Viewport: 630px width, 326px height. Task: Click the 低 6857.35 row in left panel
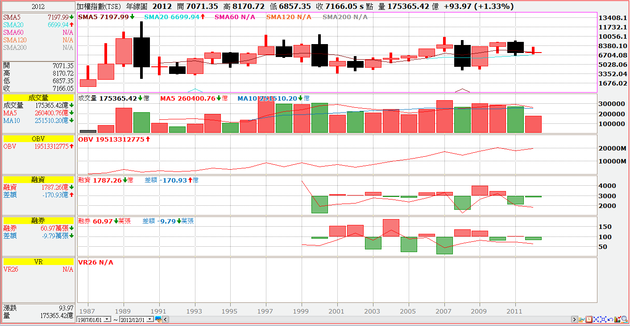tap(38, 81)
